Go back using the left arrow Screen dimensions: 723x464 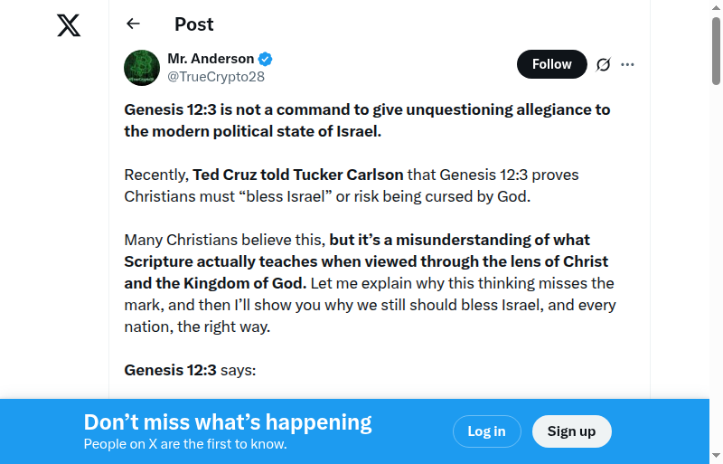[134, 24]
